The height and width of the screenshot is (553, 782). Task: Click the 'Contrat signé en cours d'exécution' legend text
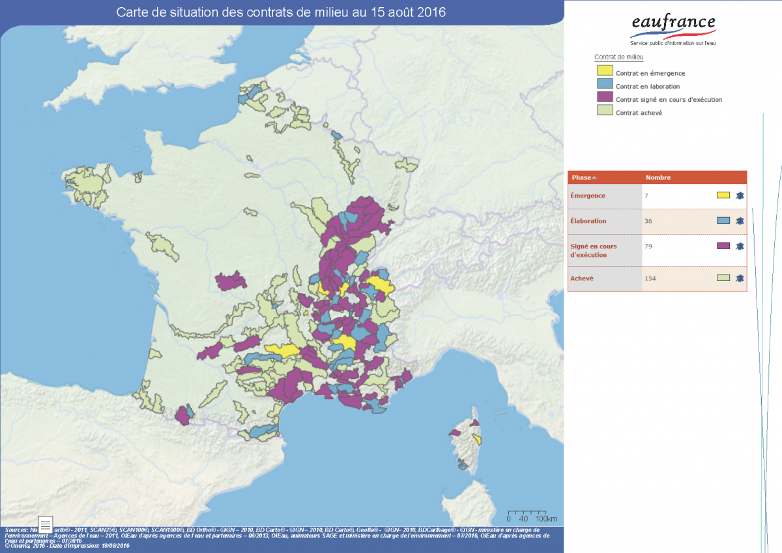tap(669, 100)
